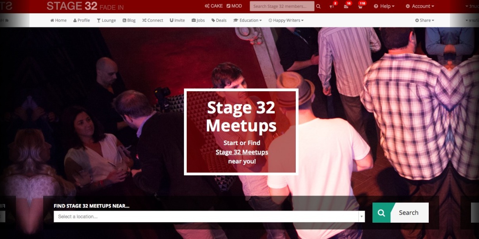Open the Happy Writers dropdown menu

[x=286, y=20]
